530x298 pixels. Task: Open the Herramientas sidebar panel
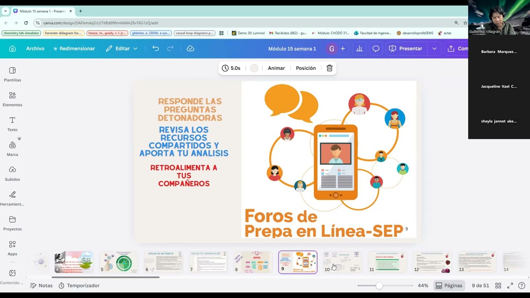(x=12, y=199)
